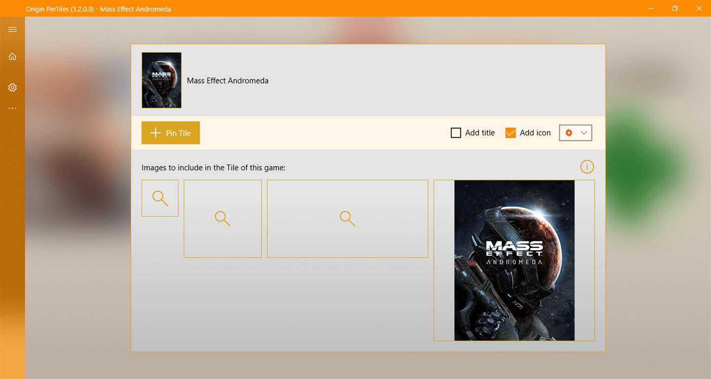Select the large Mass Effect Andromeda tile image
The width and height of the screenshot is (711, 379).
coord(514,260)
